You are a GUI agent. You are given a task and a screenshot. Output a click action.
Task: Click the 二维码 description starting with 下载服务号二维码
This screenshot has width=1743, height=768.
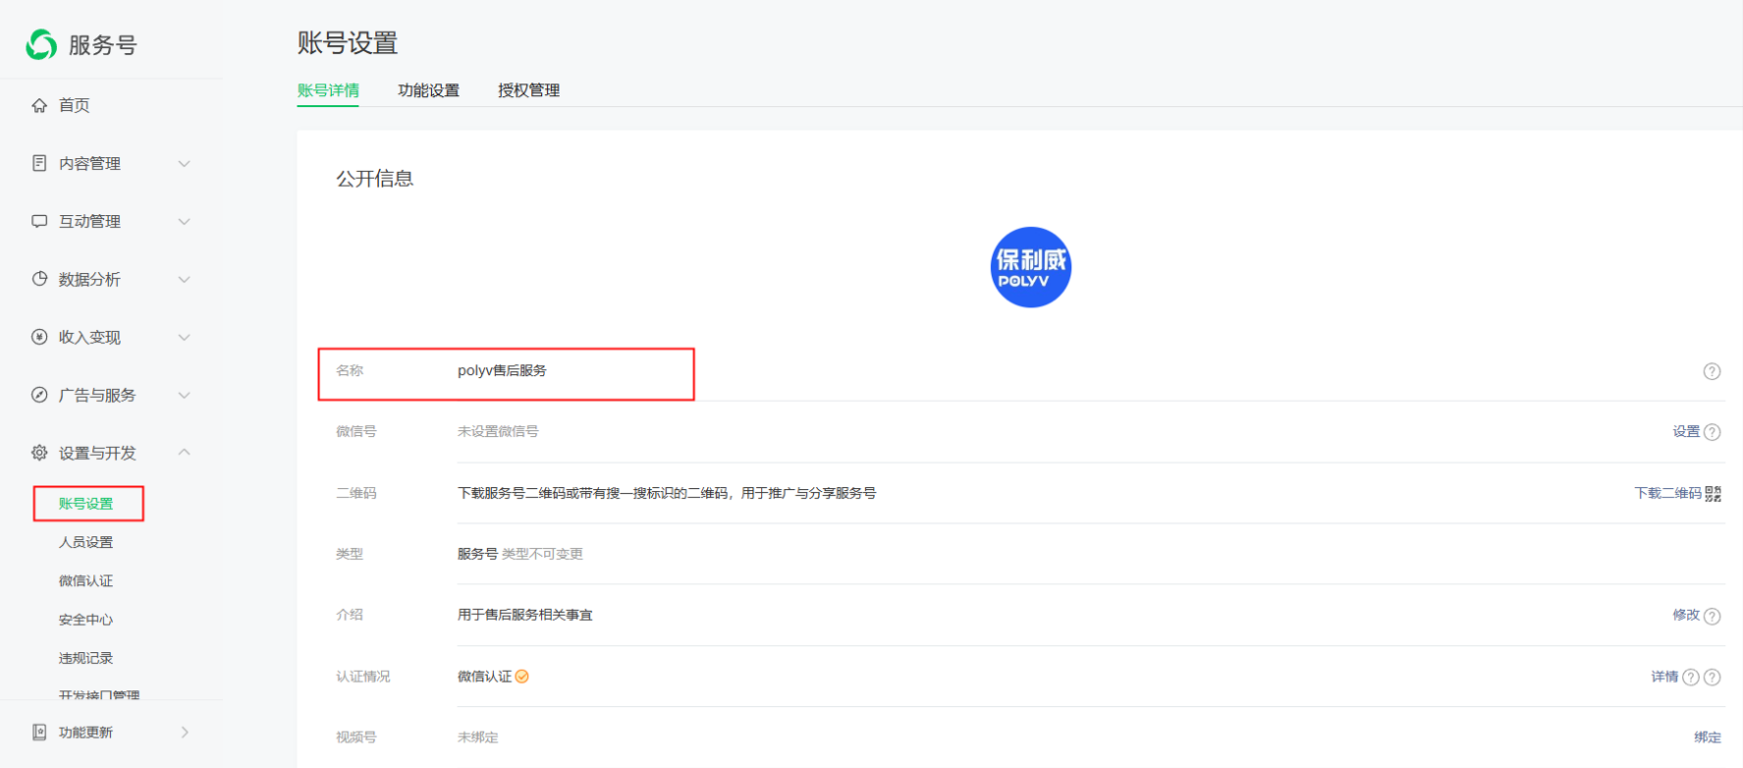tap(667, 493)
